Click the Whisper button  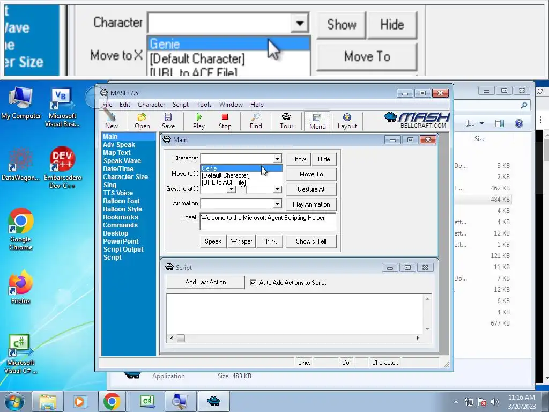tap(241, 241)
